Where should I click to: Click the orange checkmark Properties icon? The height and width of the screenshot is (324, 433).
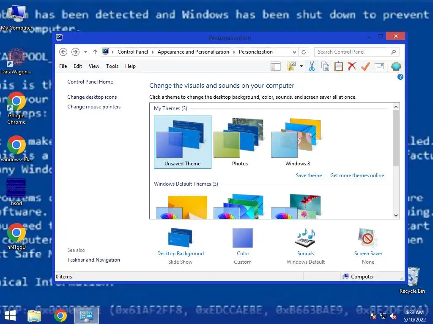pos(365,66)
